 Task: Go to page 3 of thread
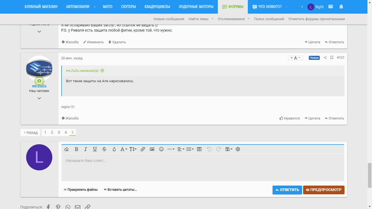[x=59, y=133]
